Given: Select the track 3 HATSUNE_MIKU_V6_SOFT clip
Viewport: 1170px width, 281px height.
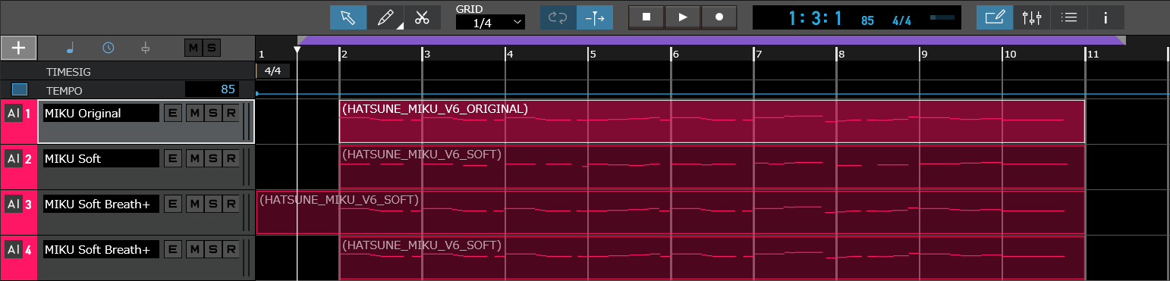Looking at the screenshot, I should pos(671,212).
